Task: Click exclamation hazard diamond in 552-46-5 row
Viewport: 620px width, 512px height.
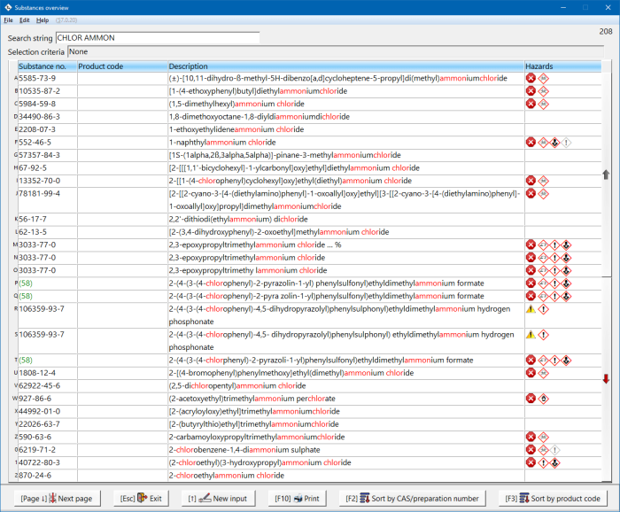Action: tap(566, 142)
